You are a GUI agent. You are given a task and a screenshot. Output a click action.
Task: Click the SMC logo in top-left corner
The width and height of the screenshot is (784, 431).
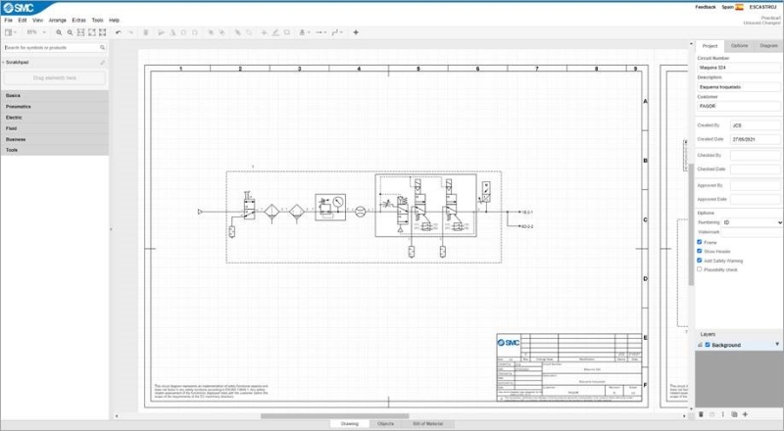pyautogui.click(x=19, y=8)
